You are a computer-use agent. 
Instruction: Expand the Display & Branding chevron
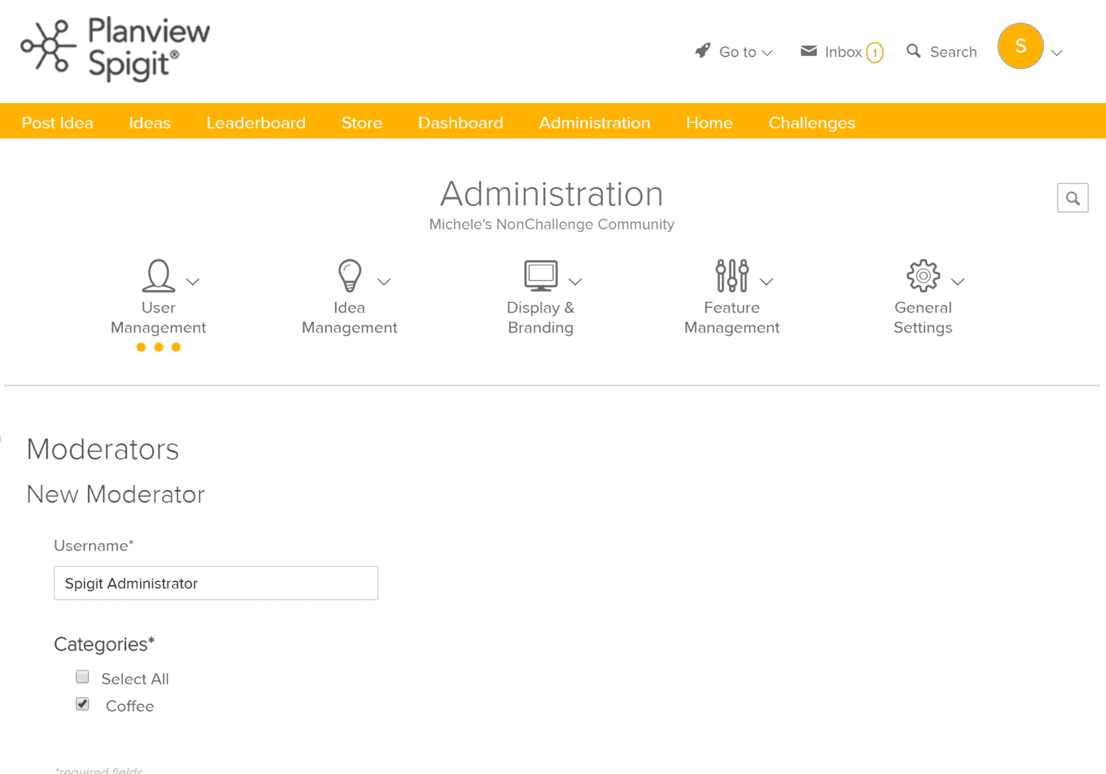click(575, 282)
